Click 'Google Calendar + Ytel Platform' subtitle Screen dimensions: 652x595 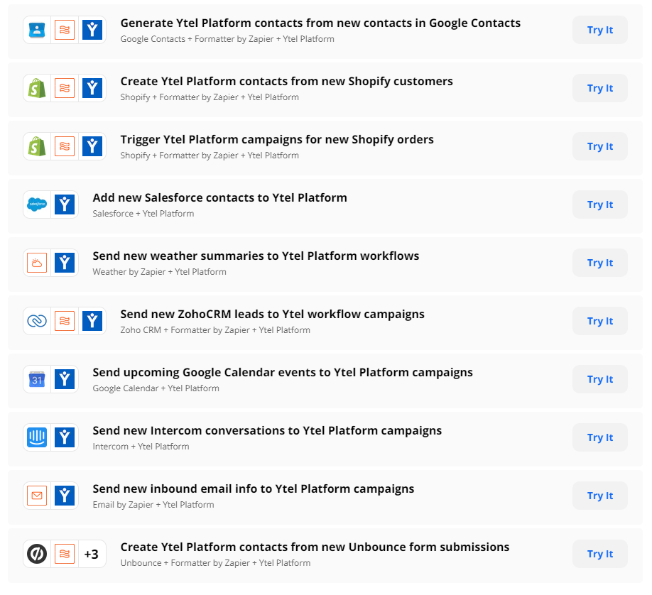click(x=156, y=388)
